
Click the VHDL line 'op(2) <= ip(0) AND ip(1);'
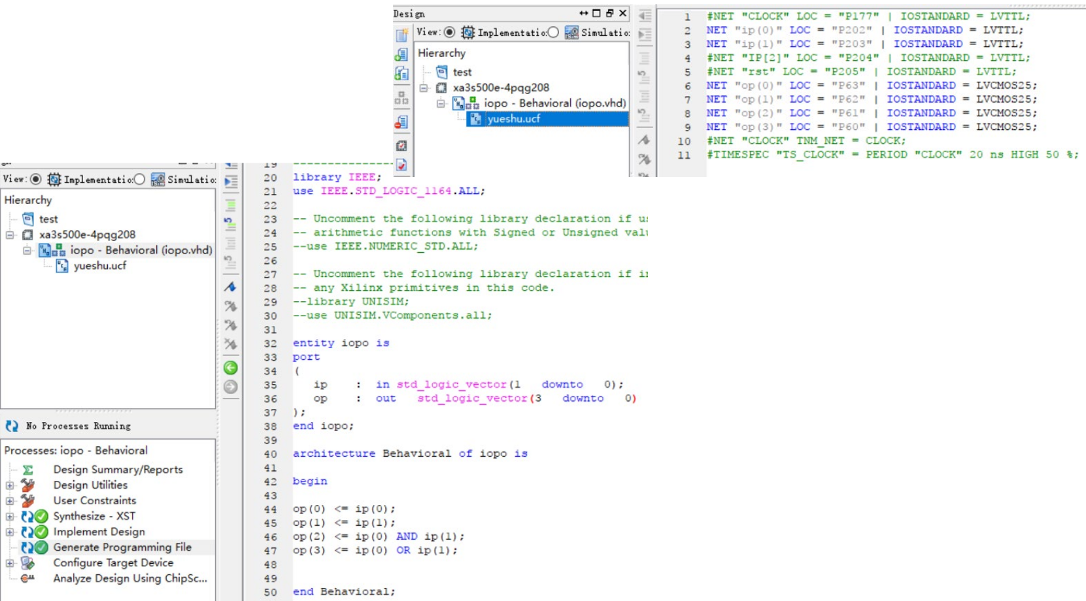(379, 536)
